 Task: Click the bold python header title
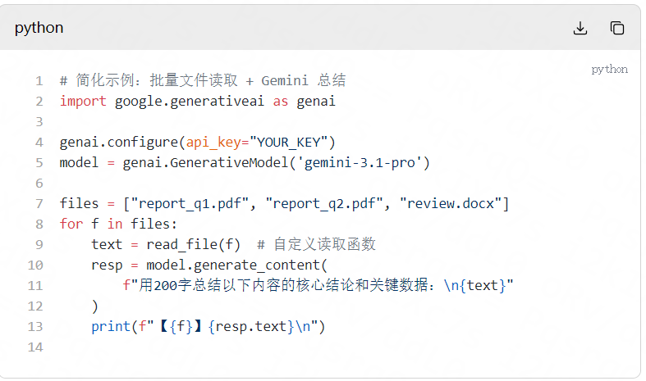(39, 28)
